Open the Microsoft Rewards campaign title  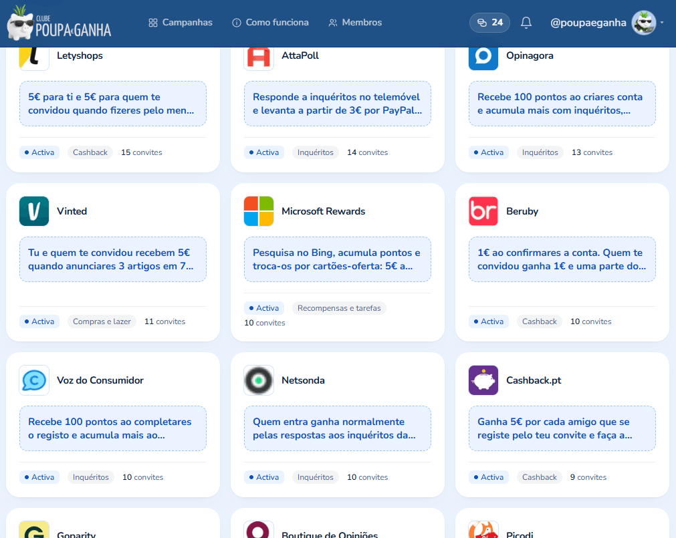[324, 211]
